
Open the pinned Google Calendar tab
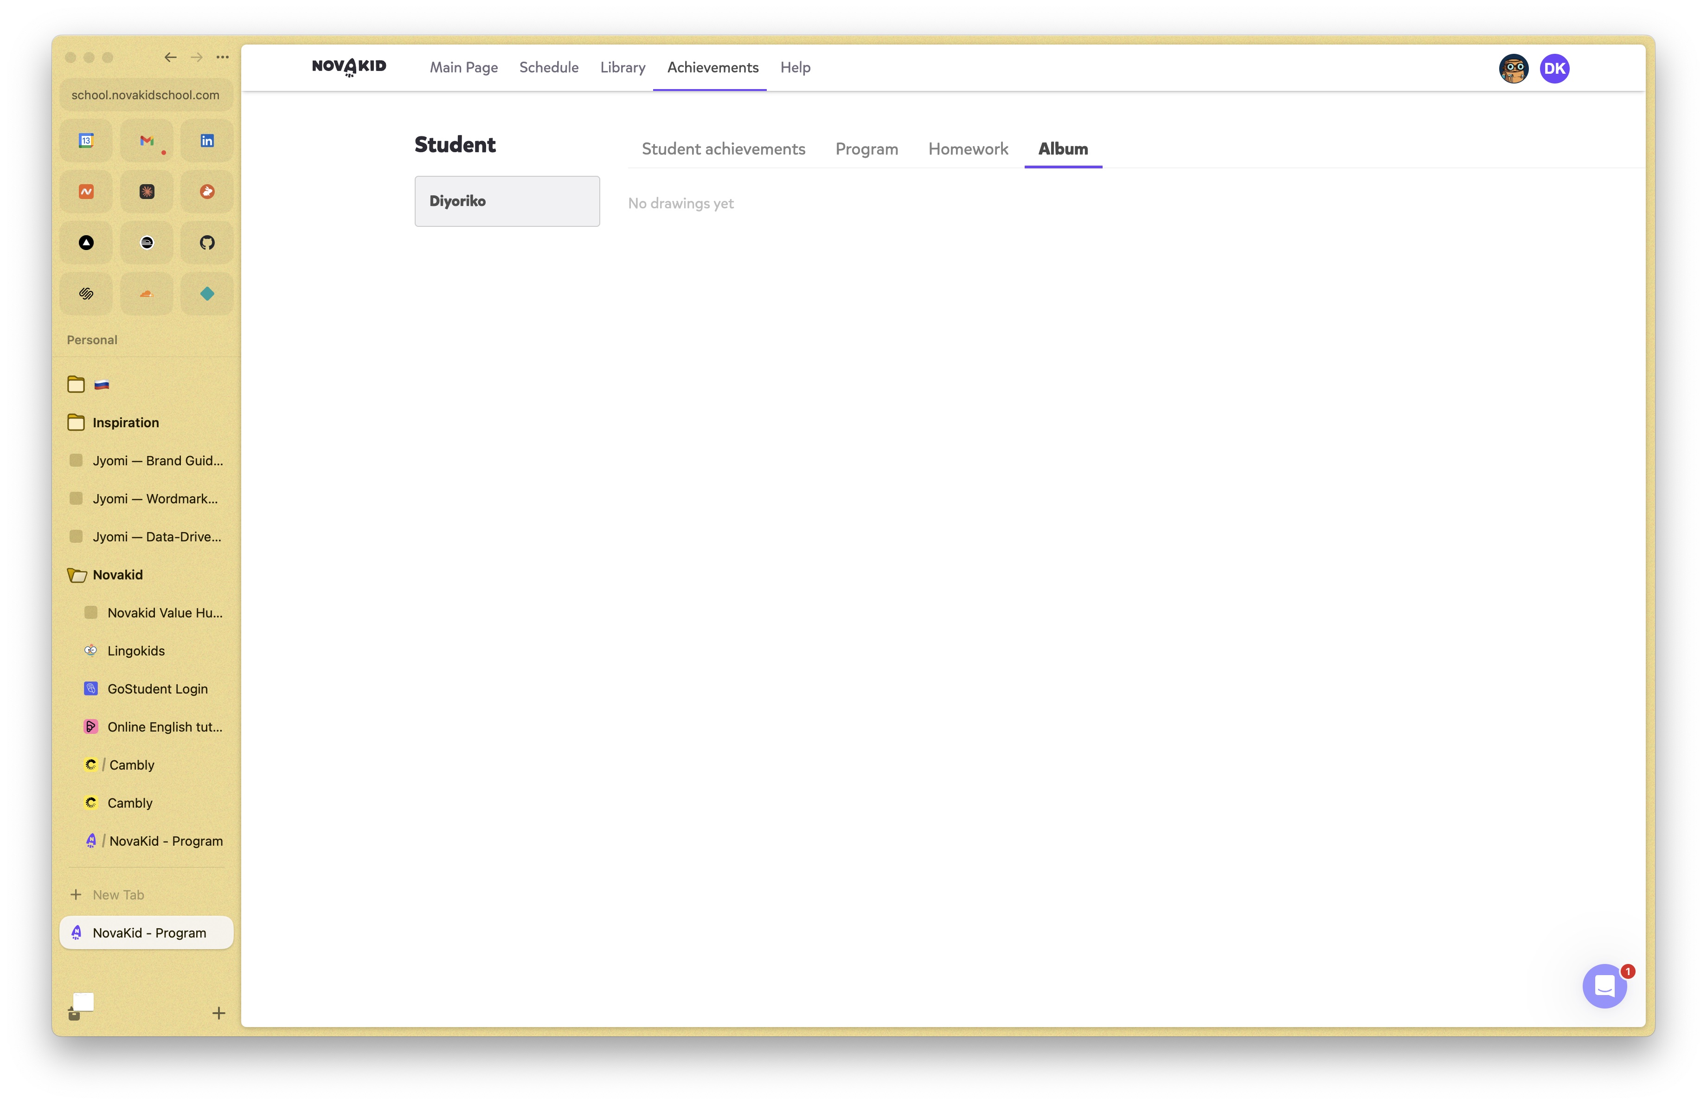[86, 141]
